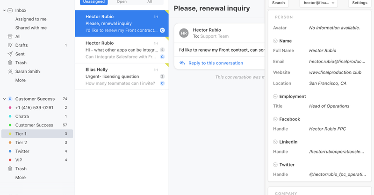Collapse the LinkedIn section
The width and height of the screenshot is (374, 195).
(275, 142)
